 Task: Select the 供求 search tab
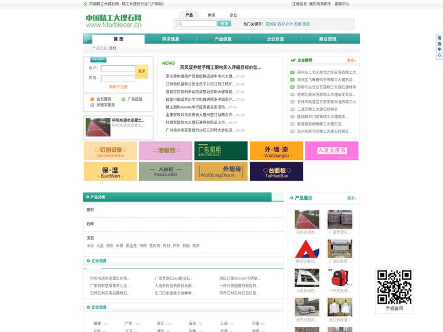[211, 15]
